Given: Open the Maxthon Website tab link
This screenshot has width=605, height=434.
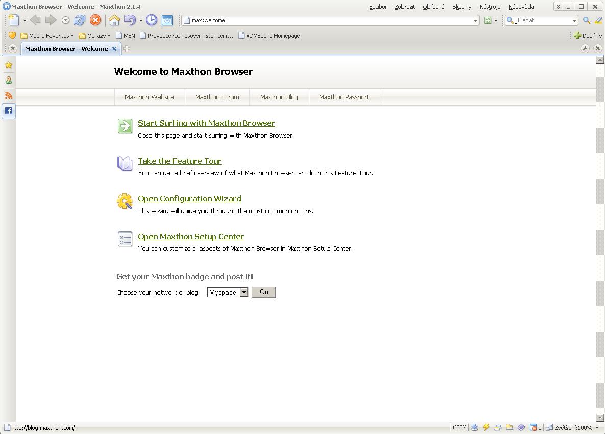Looking at the screenshot, I should (149, 97).
